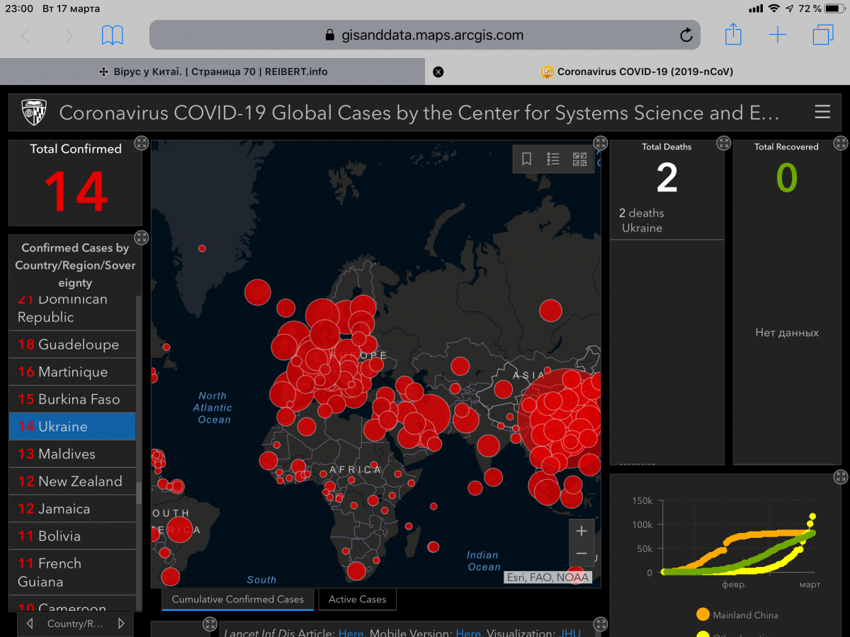Tap the Safari address bar URL
The image size is (850, 637).
coord(424,35)
